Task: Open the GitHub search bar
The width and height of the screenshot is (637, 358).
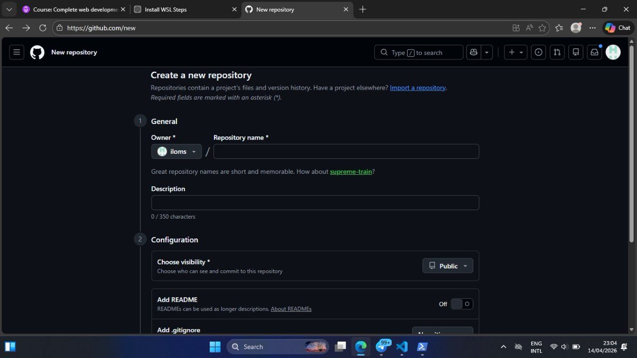Action: tap(418, 52)
